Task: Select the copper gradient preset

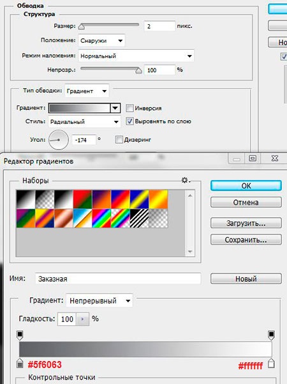Action: coord(64,219)
